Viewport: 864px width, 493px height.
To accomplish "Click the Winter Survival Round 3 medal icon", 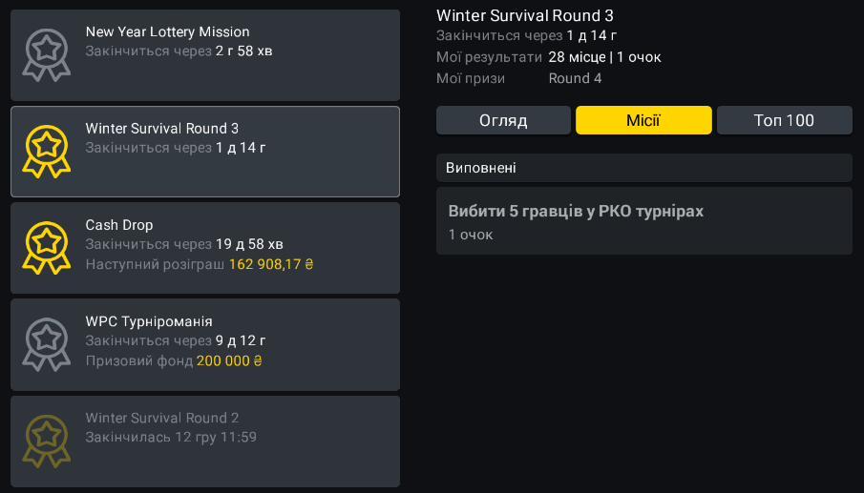I will click(47, 151).
